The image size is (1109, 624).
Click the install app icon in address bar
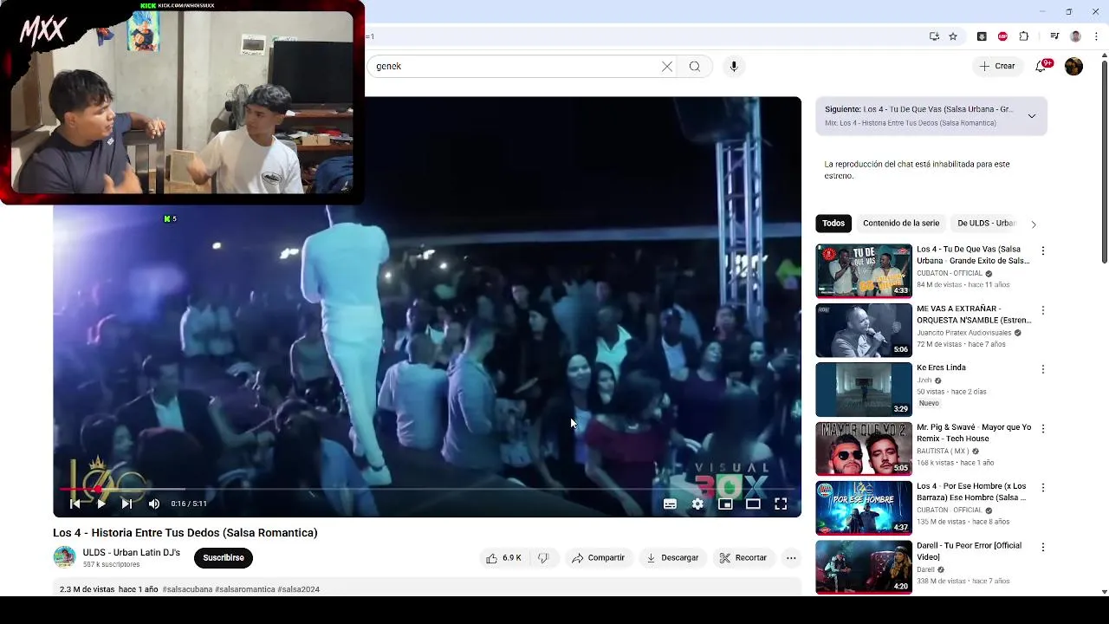coord(934,36)
